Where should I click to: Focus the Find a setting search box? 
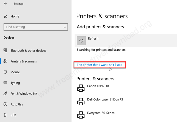pyautogui.click(x=36, y=27)
